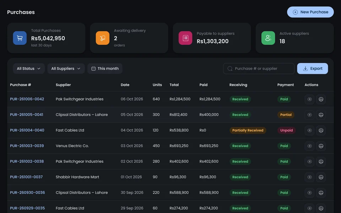Open the This month date filter

(105, 69)
